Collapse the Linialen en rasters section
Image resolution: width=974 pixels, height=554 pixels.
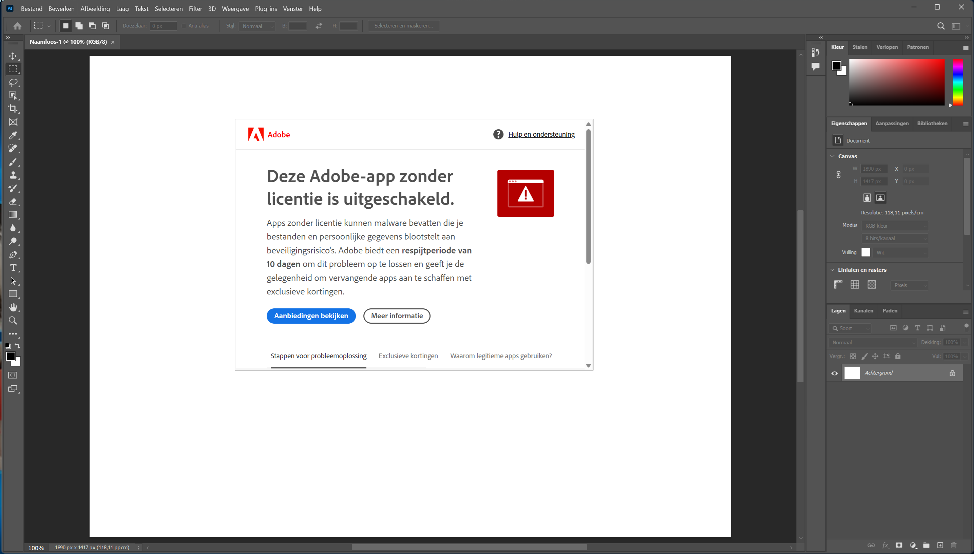click(x=833, y=270)
